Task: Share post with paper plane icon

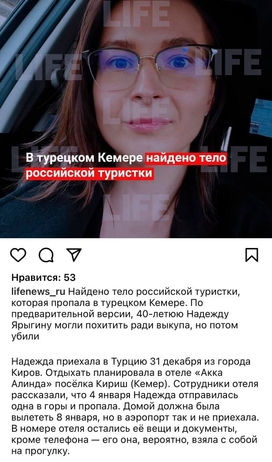Action: tap(74, 254)
